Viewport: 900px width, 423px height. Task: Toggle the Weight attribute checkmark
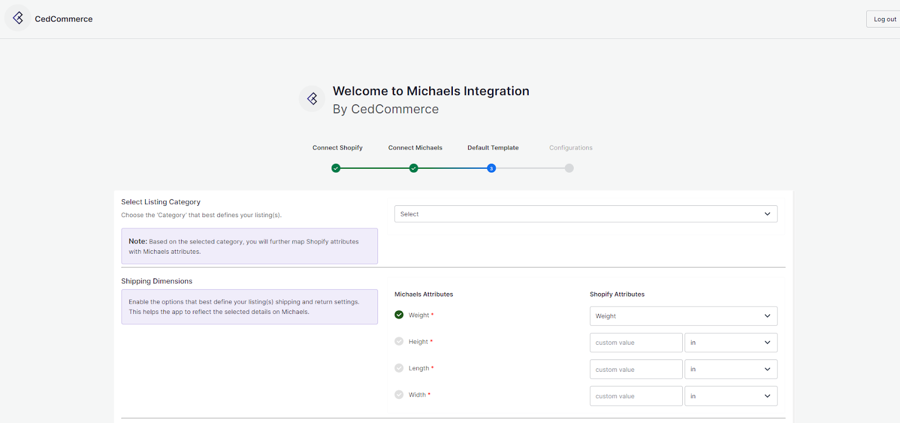[399, 315]
